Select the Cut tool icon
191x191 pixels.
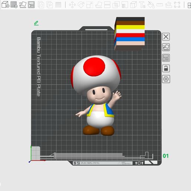[107, 5]
